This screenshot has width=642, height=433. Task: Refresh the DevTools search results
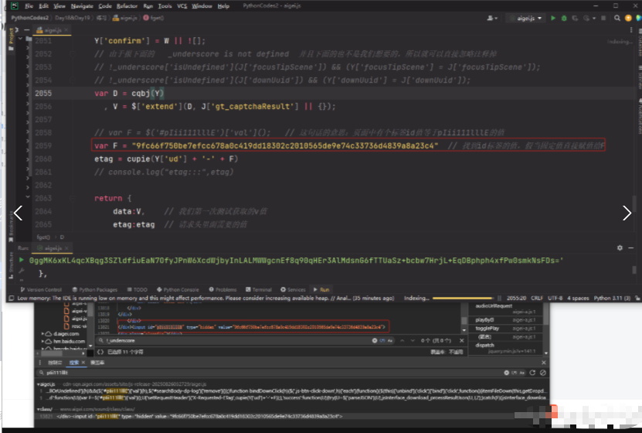pyautogui.click(x=532, y=373)
